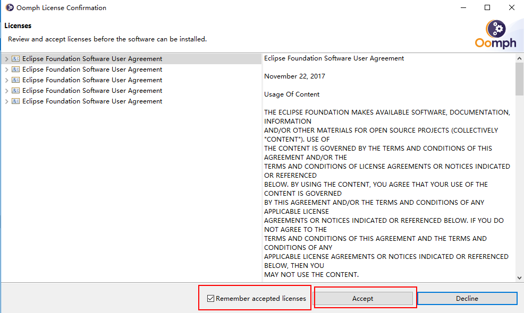Expand the second Eclipse Foundation agreement row
The height and width of the screenshot is (313, 524).
click(x=6, y=69)
